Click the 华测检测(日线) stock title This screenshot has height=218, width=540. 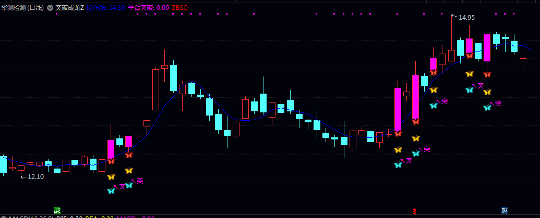click(23, 8)
